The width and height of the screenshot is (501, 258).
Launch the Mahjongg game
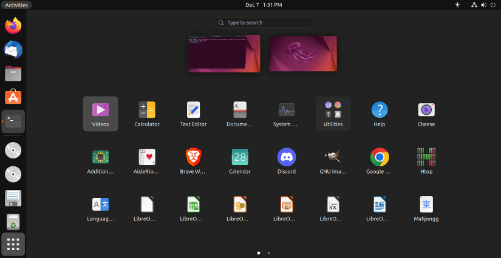[426, 208]
